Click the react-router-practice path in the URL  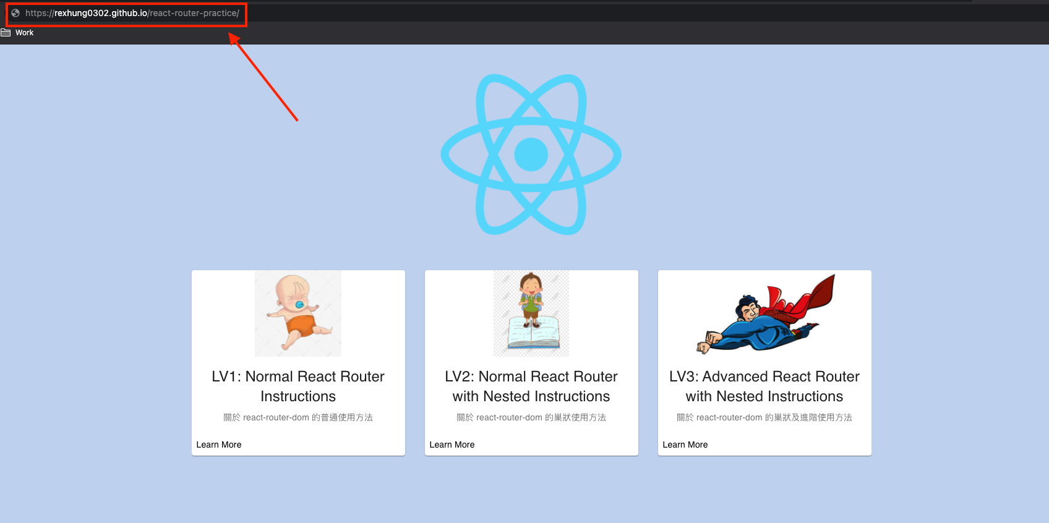194,13
